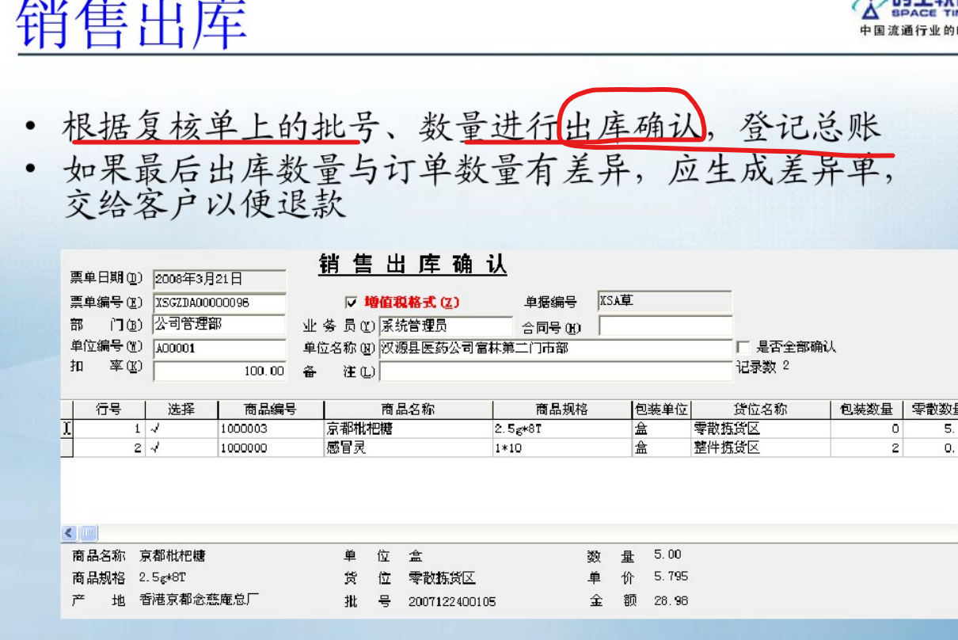The image size is (958, 640).
Task: Click the 记录数 2 label
Action: pos(763,367)
